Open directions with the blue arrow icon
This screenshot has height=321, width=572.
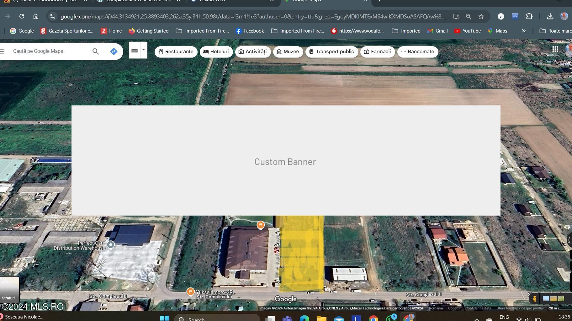114,51
